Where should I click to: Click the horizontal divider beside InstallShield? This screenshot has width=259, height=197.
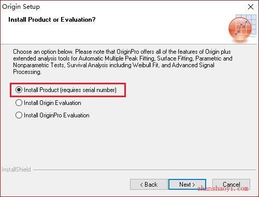pyautogui.click(x=145, y=170)
